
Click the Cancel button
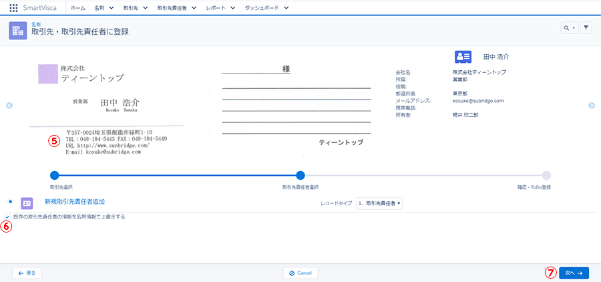pyautogui.click(x=300, y=273)
